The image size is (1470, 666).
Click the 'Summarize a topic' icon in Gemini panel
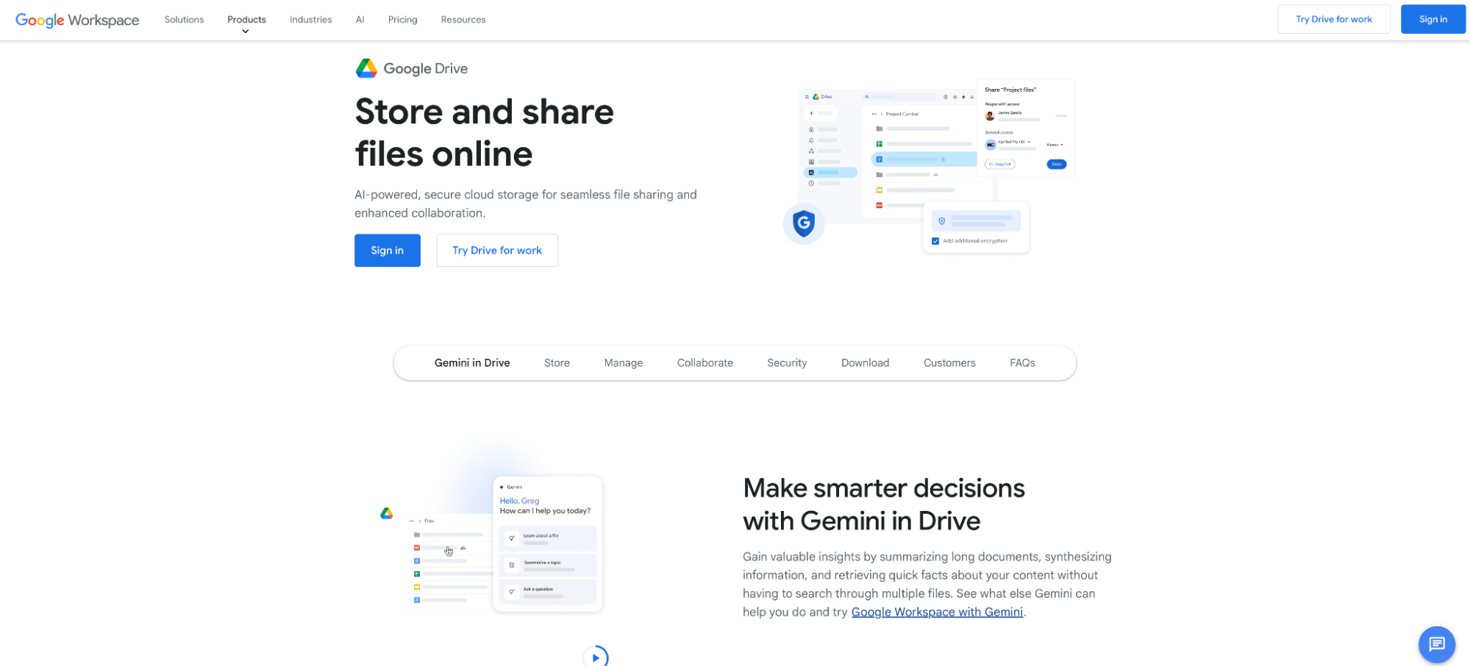(x=512, y=565)
